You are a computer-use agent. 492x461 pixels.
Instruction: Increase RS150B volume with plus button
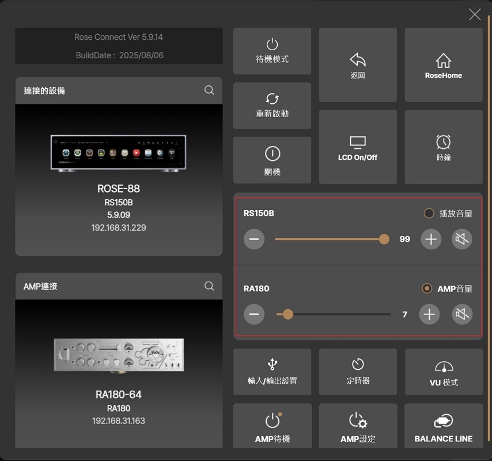tap(431, 239)
